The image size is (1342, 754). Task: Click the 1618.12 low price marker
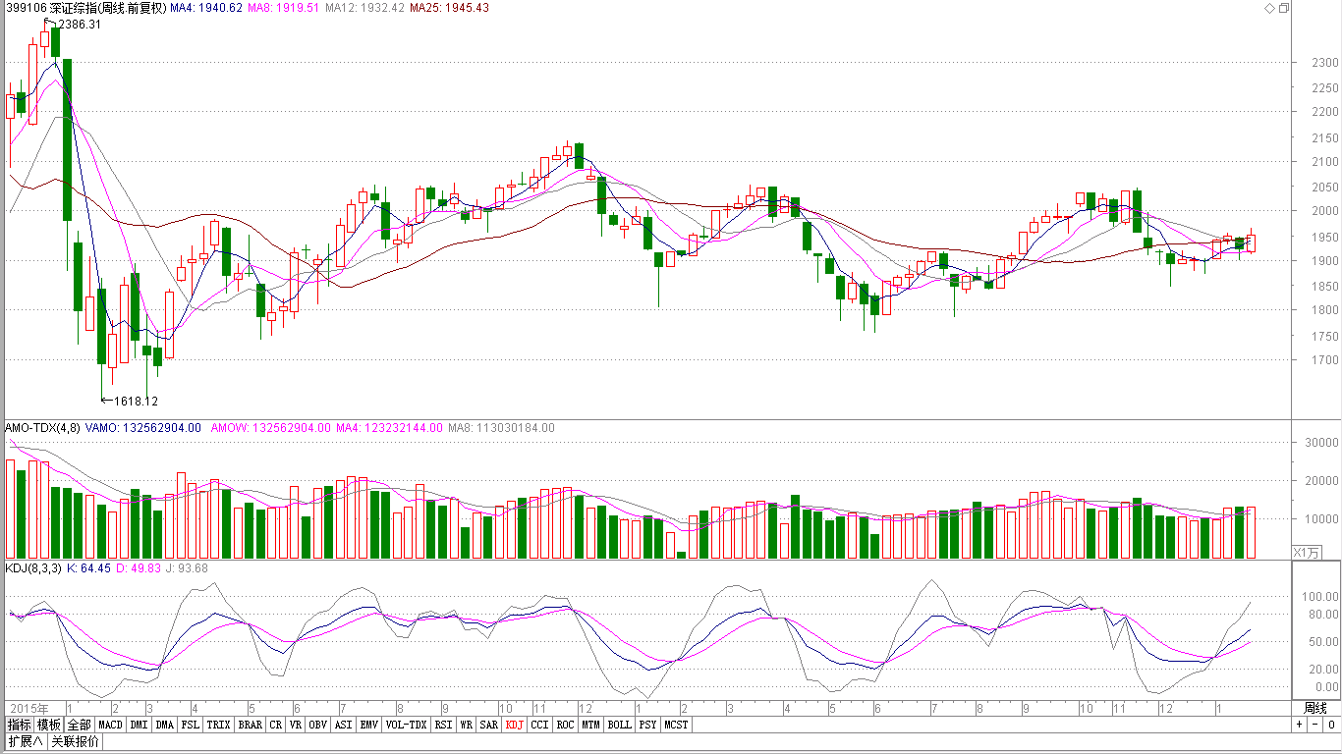click(136, 401)
